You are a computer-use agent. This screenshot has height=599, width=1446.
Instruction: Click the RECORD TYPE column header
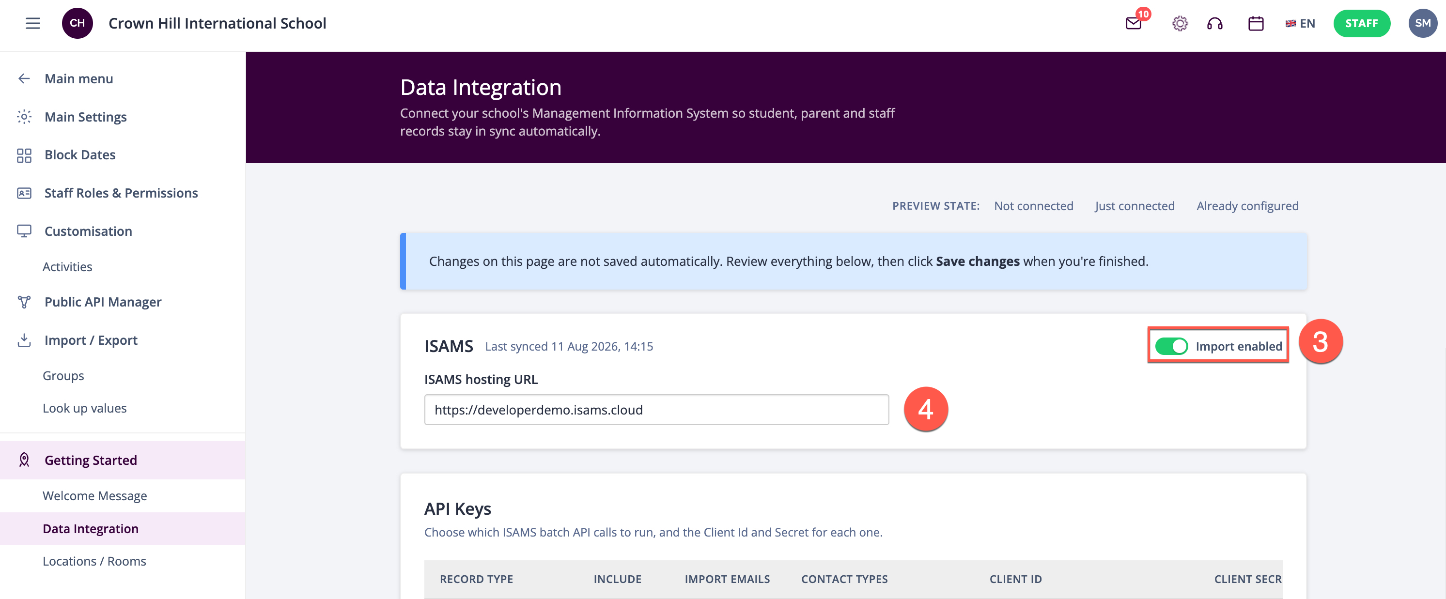click(x=476, y=579)
